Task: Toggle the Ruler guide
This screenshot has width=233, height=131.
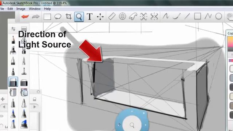Action: (x=112, y=16)
